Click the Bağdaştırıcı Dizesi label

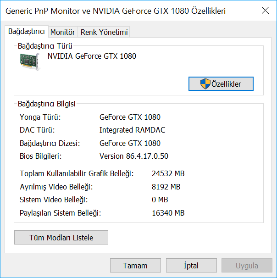pyautogui.click(x=50, y=143)
